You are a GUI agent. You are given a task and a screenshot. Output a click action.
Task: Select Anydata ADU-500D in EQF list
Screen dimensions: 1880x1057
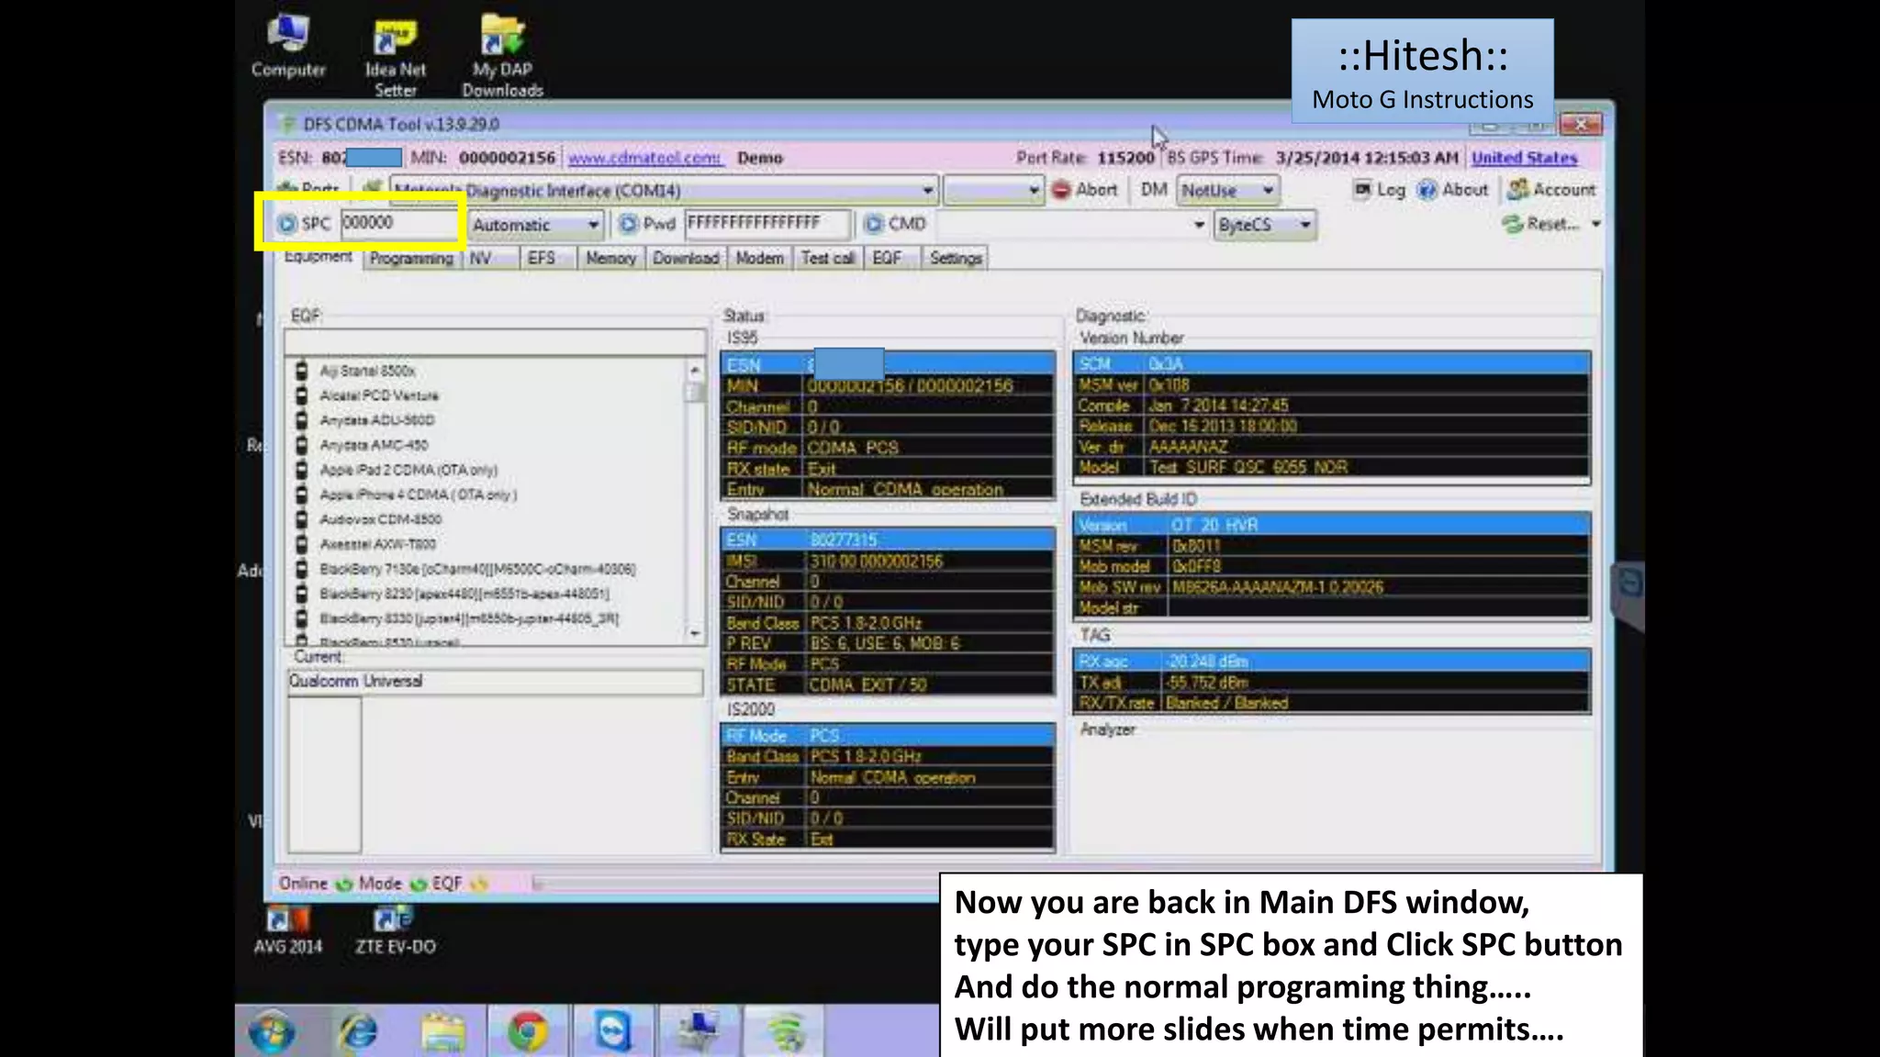[376, 420]
